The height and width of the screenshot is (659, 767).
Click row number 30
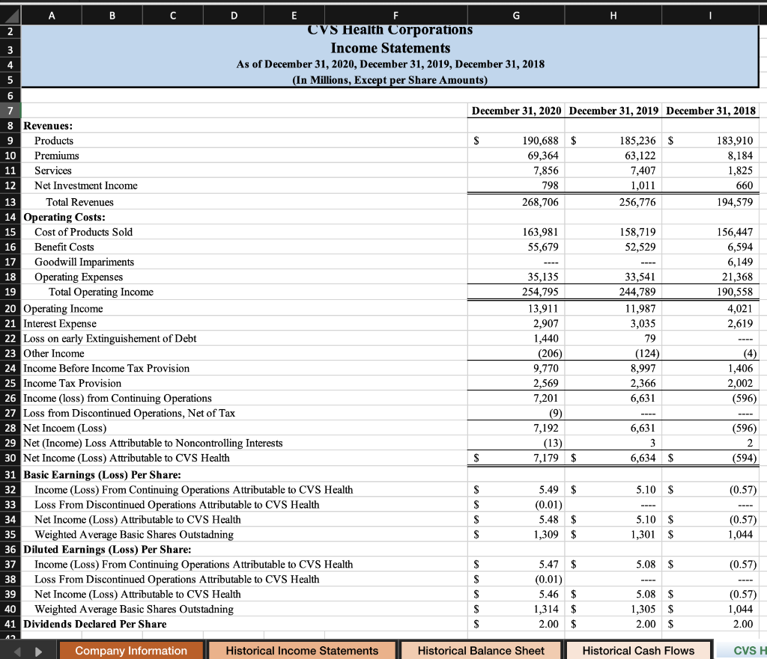pos(10,458)
